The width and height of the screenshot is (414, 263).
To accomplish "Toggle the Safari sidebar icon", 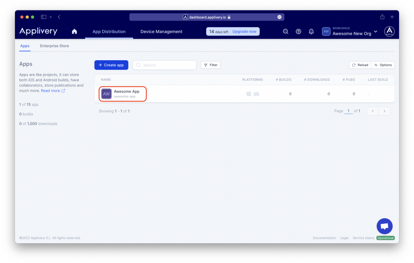I will point(44,17).
